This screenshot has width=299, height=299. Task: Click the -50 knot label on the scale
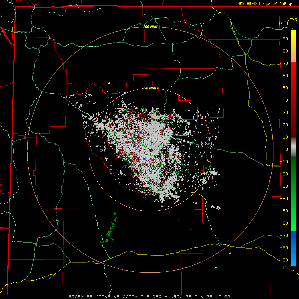tap(284, 211)
